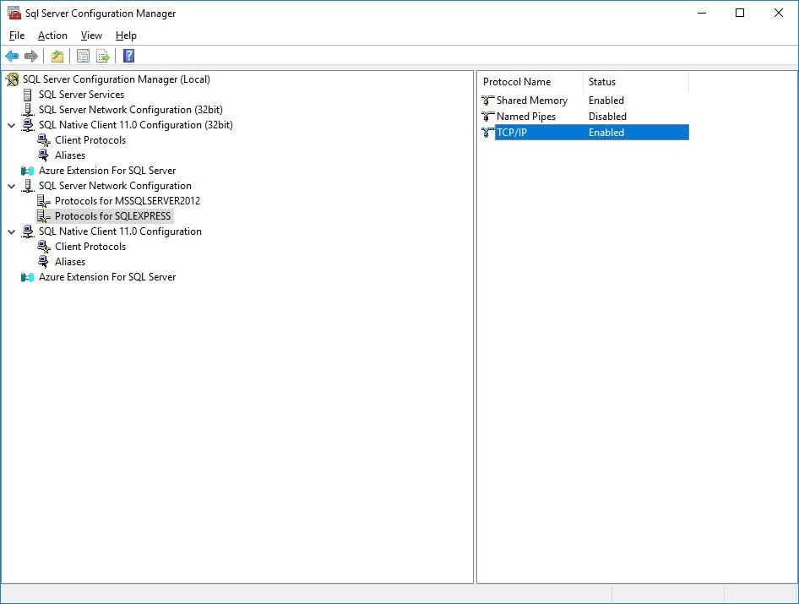Select the TCP/IP protocol name

point(512,133)
